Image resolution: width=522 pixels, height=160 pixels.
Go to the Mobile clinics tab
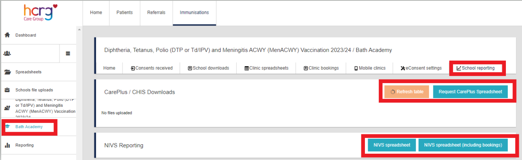370,68
